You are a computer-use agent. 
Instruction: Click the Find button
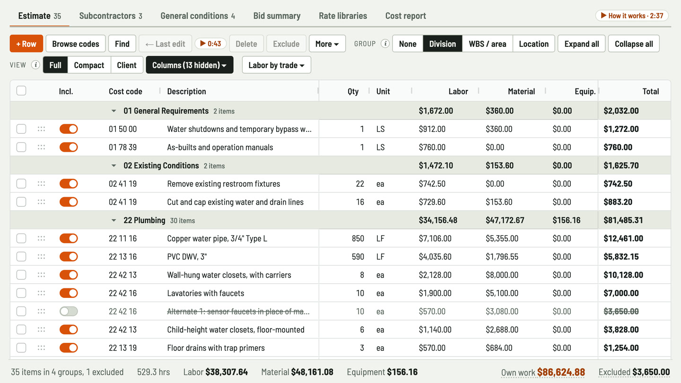(122, 44)
